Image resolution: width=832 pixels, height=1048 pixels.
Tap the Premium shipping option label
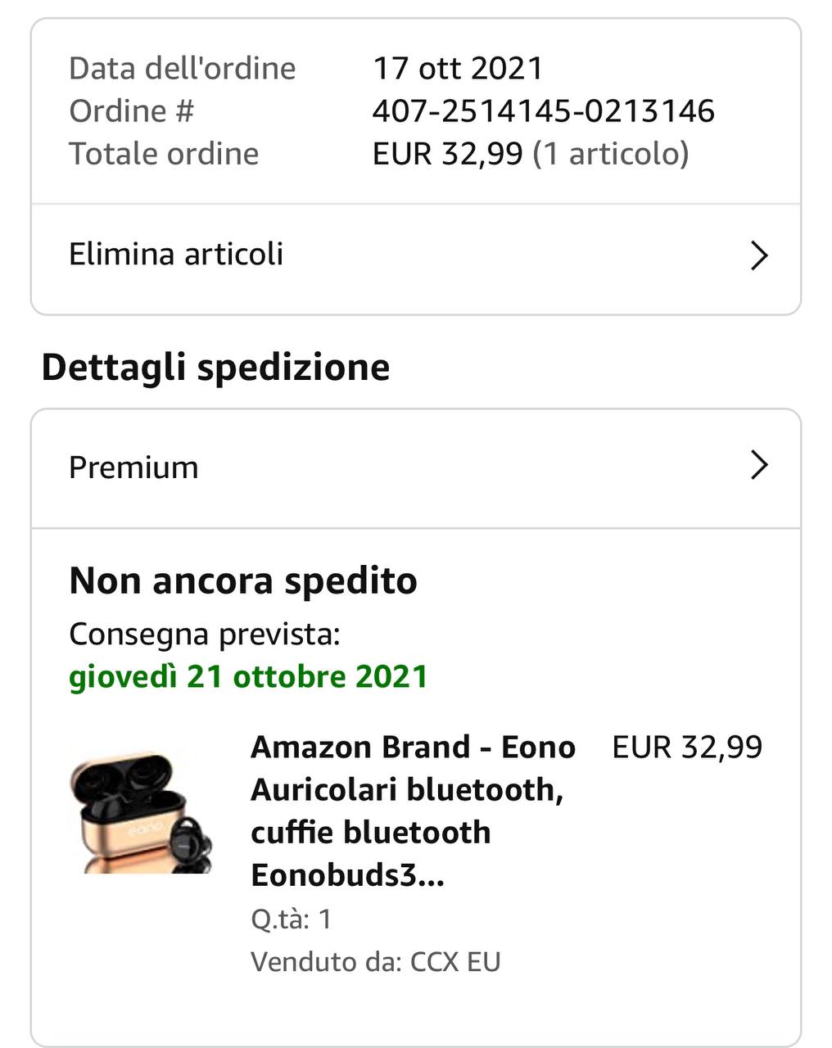coord(133,468)
